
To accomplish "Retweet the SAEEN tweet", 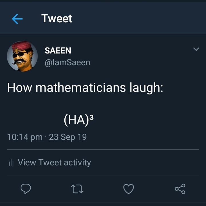I will click(77, 189).
